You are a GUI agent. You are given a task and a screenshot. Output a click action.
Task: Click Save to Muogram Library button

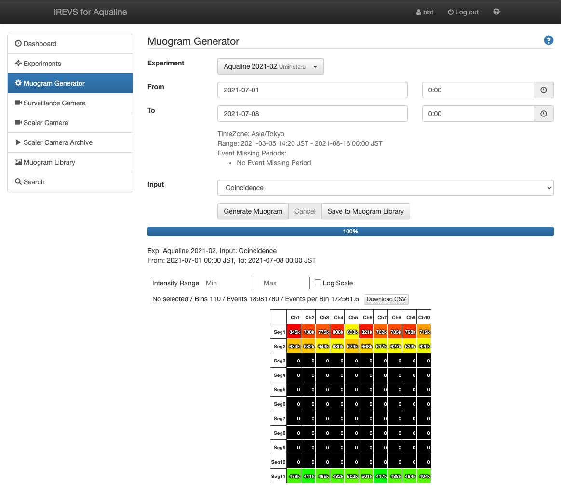click(365, 211)
